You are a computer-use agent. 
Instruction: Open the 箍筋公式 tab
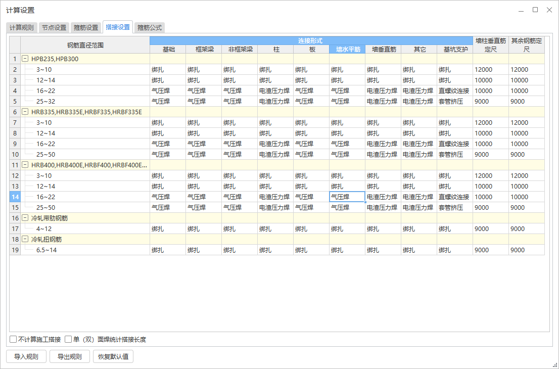(x=150, y=28)
